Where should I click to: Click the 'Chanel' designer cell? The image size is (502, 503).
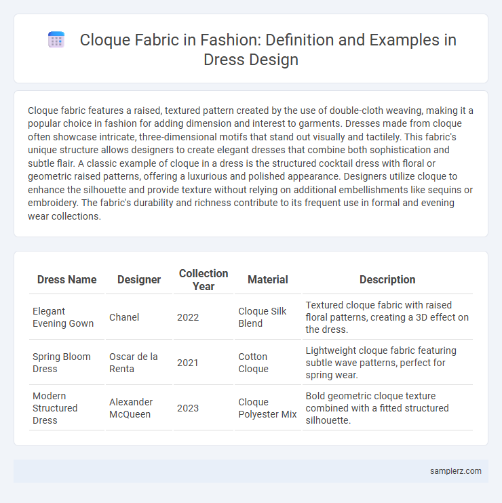pyautogui.click(x=139, y=317)
